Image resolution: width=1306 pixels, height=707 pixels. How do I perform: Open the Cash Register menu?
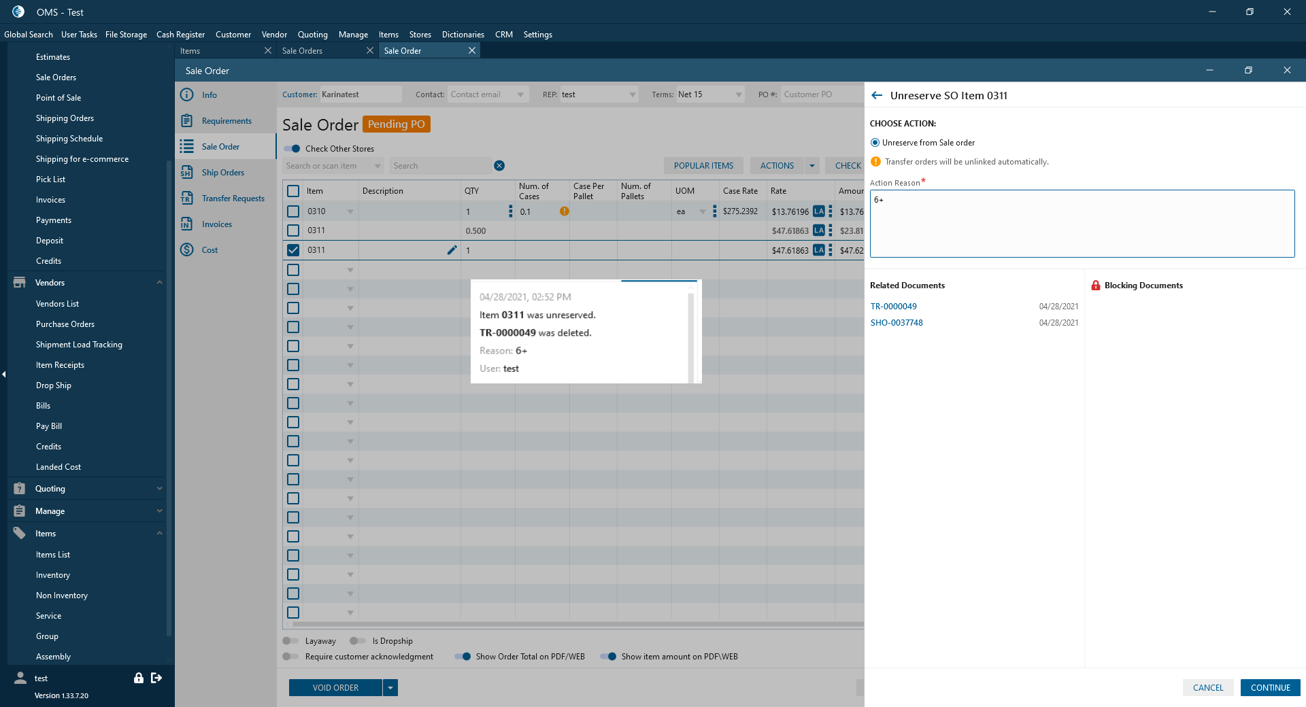(180, 35)
